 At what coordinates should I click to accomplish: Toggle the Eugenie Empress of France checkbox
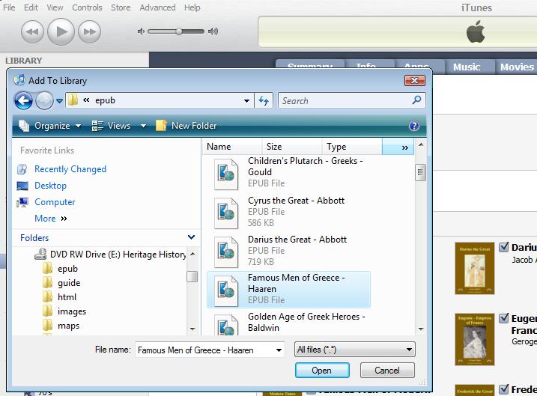pos(504,318)
